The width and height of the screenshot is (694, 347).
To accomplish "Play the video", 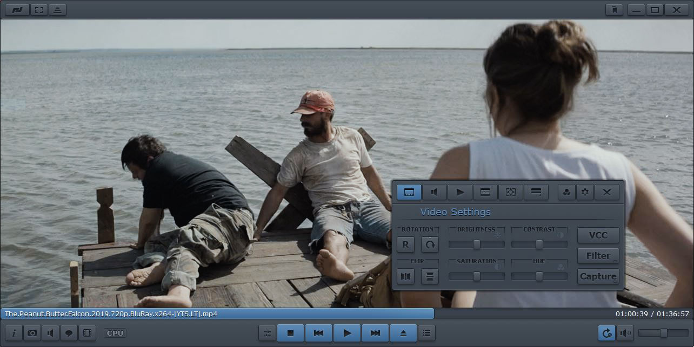I will 347,333.
